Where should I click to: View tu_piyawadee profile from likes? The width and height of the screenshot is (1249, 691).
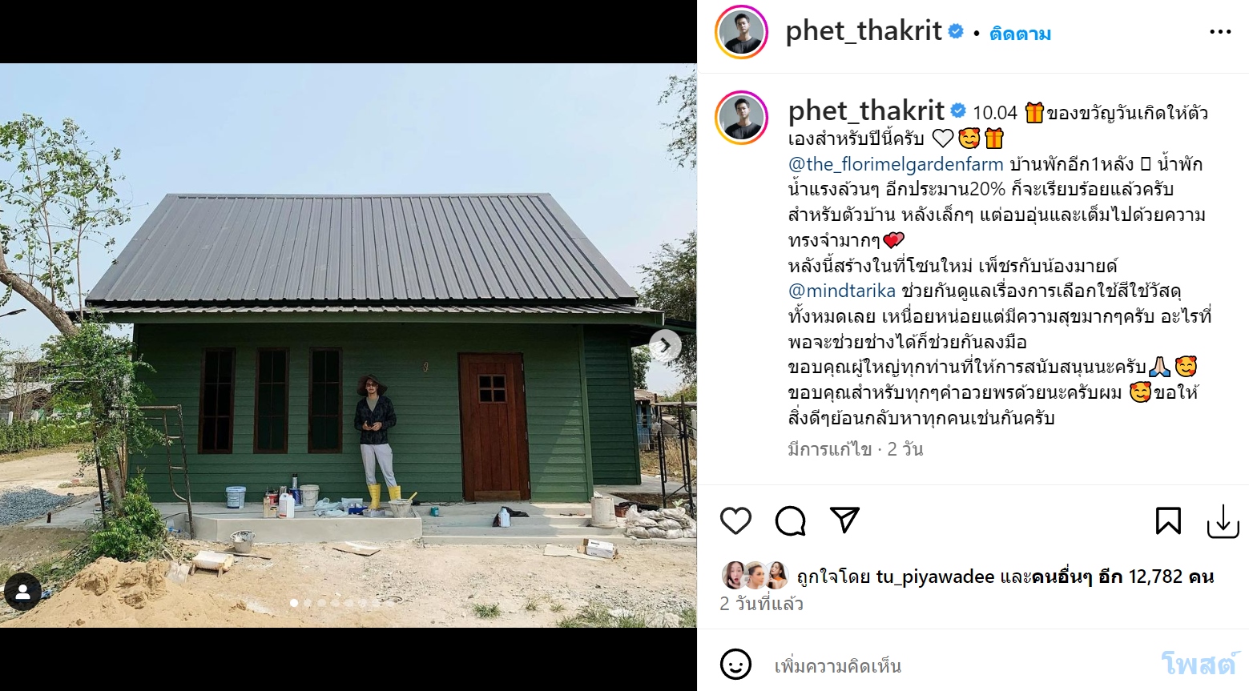pos(935,577)
